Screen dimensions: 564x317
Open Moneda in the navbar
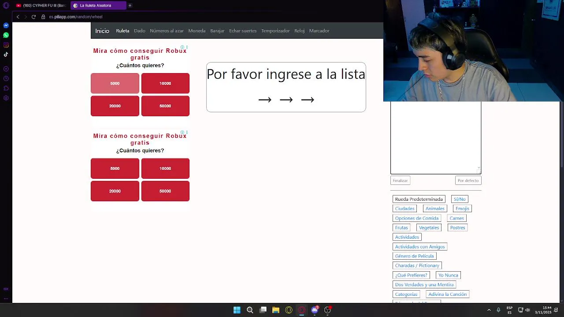197,31
